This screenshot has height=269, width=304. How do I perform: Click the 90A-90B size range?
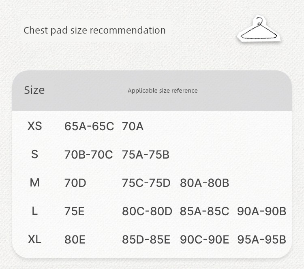point(262,211)
